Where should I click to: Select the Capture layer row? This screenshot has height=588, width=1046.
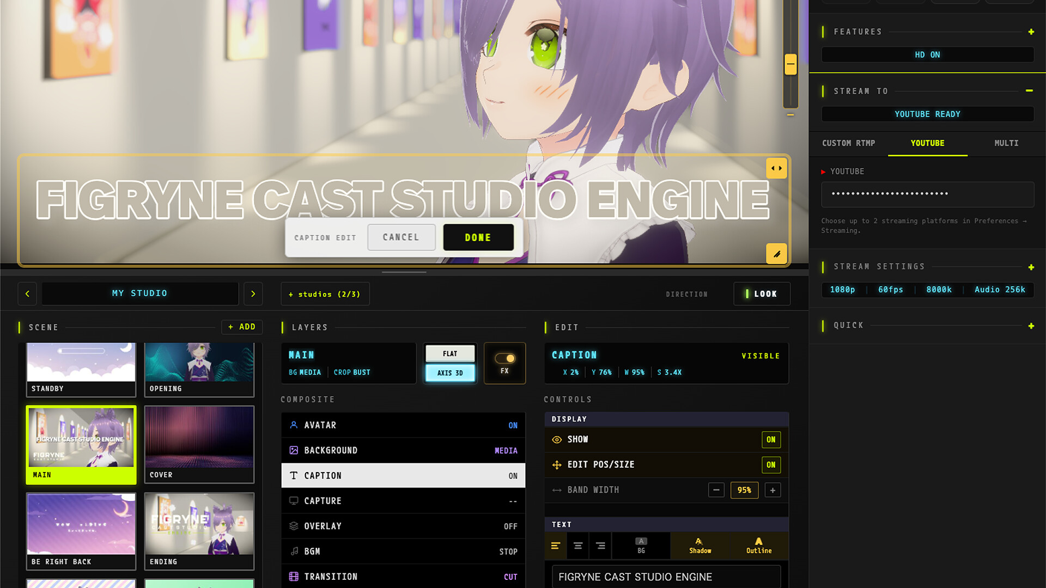pyautogui.click(x=403, y=501)
